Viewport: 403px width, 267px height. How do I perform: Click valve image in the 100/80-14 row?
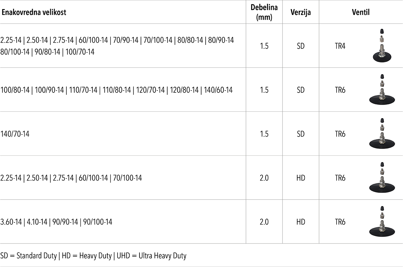tap(382, 90)
